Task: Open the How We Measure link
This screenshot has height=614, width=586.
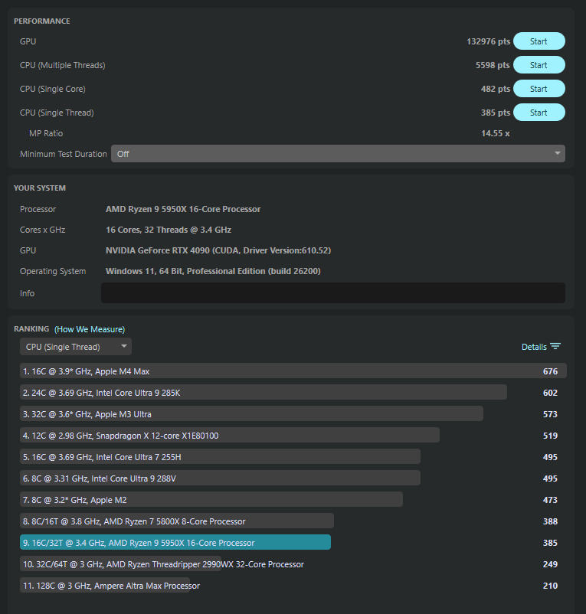Action: click(90, 329)
